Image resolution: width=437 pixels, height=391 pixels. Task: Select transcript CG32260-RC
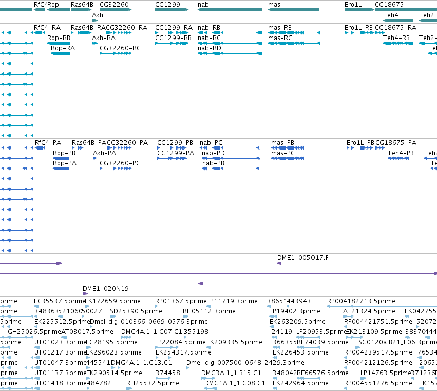[120, 48]
